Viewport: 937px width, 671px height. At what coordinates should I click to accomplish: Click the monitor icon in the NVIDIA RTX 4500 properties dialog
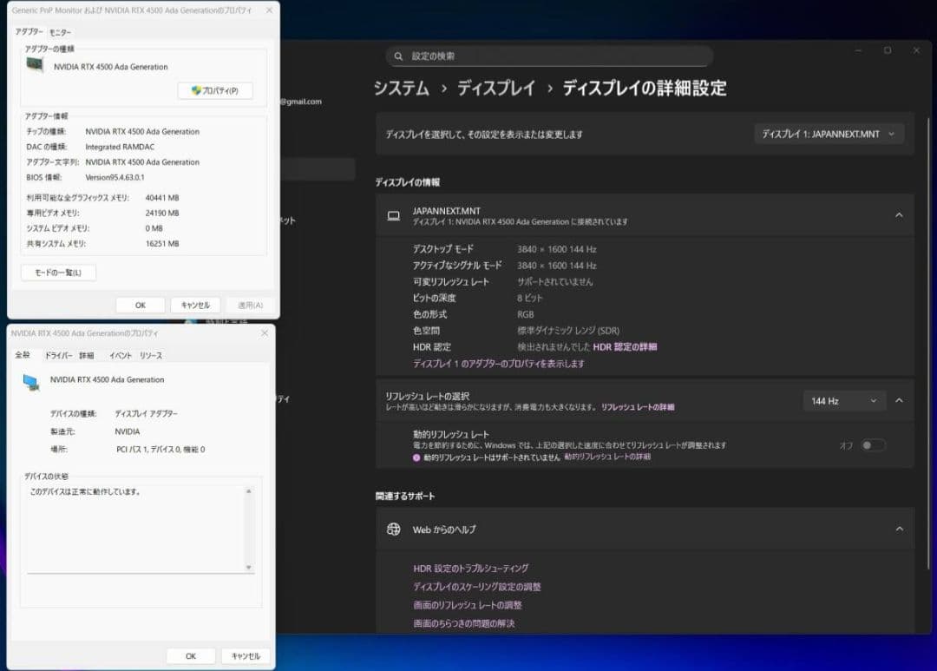pos(29,379)
